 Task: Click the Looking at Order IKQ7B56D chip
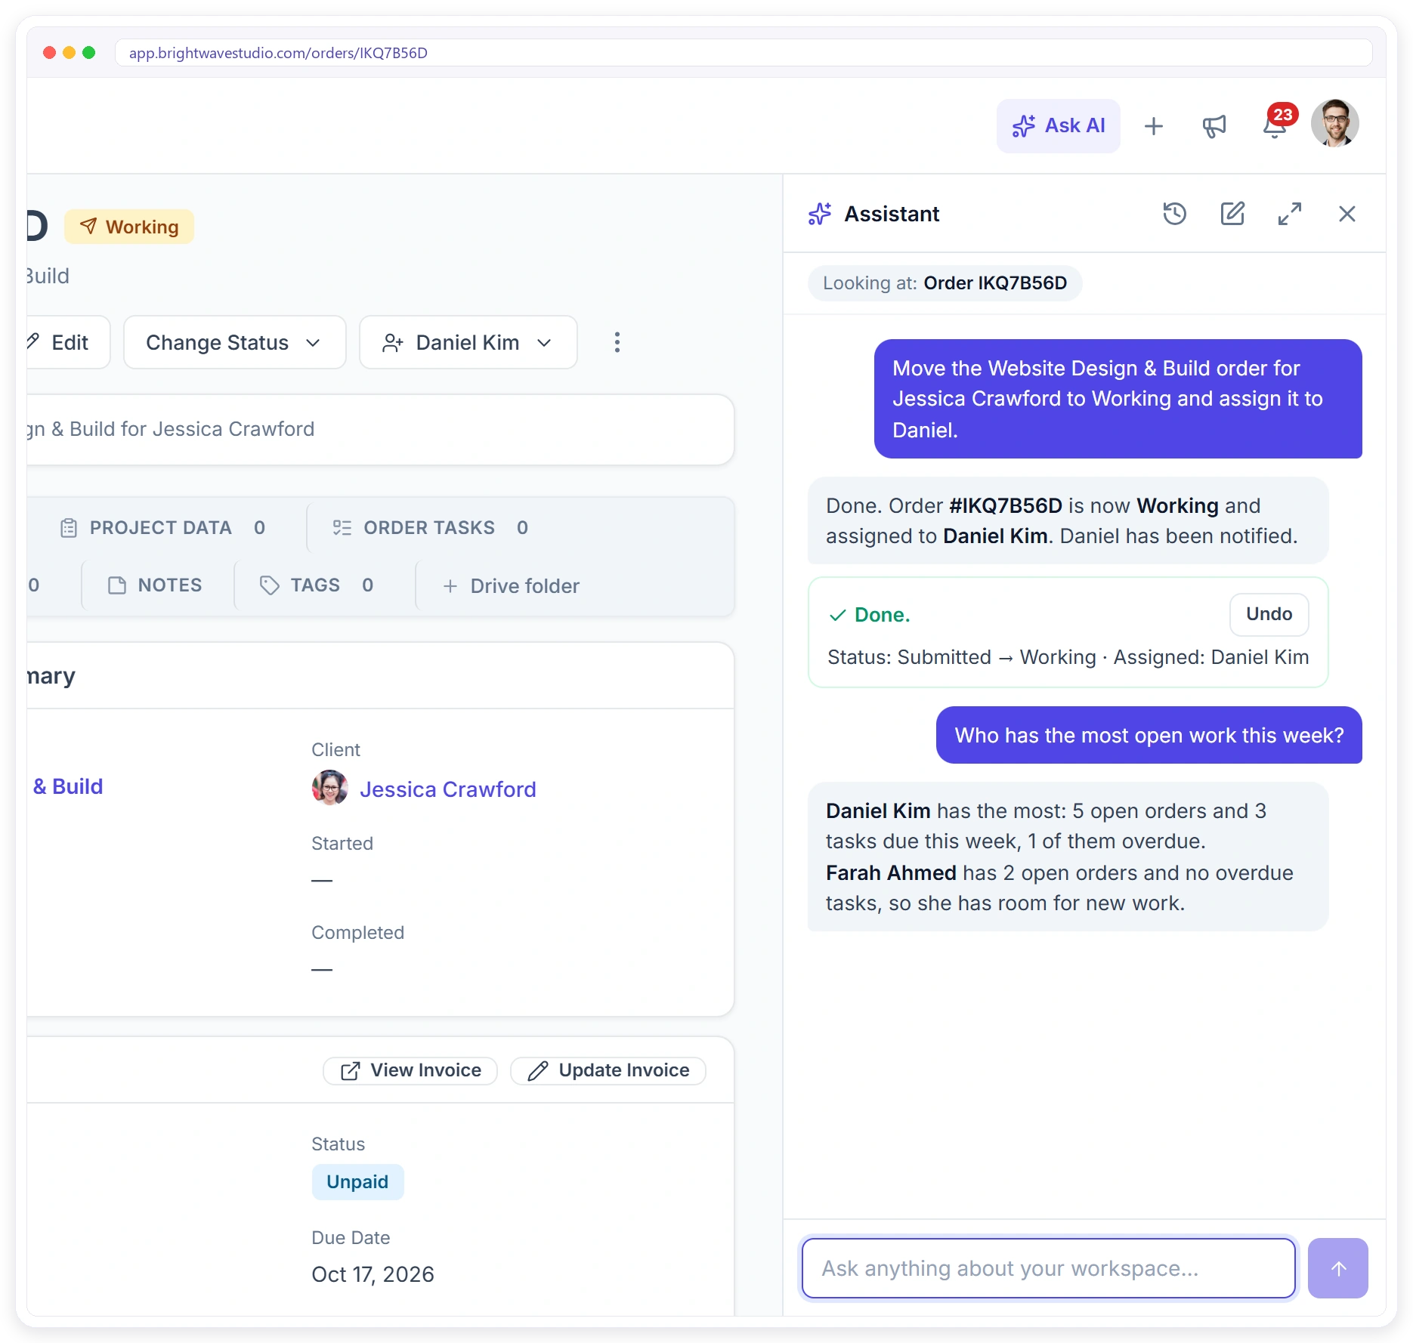[x=945, y=283]
